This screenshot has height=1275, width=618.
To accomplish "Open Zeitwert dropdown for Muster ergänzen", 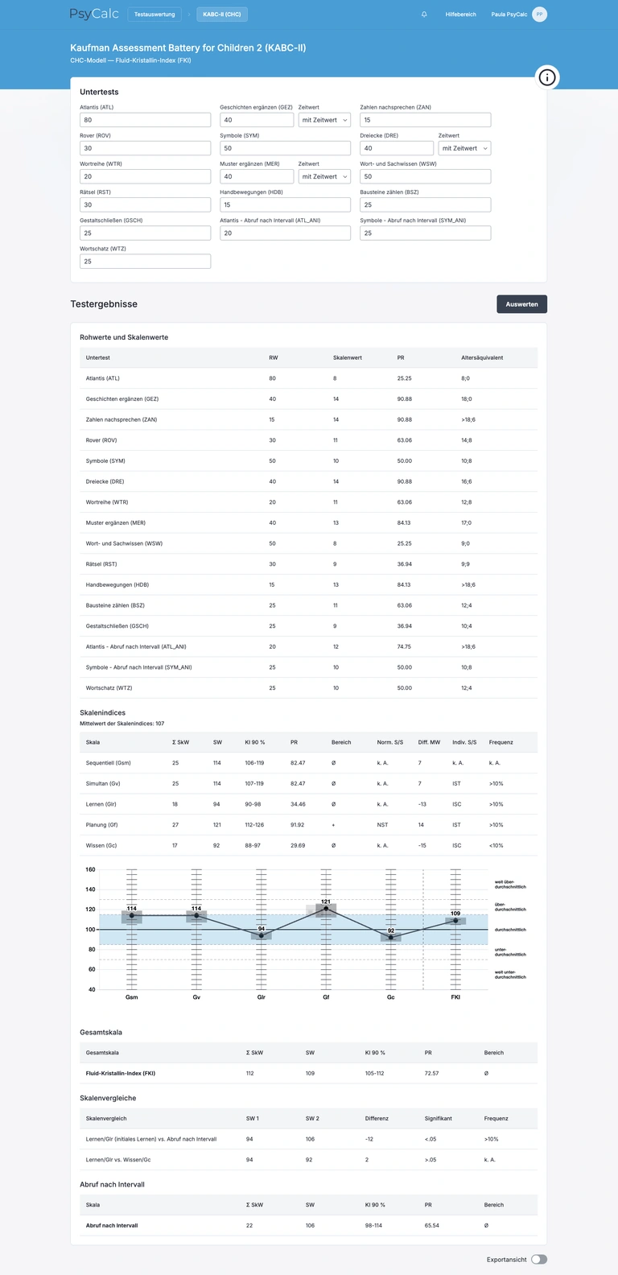I will [x=324, y=176].
